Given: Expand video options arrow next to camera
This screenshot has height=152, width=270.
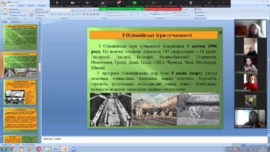Looking at the screenshot, I should pos(79,2).
